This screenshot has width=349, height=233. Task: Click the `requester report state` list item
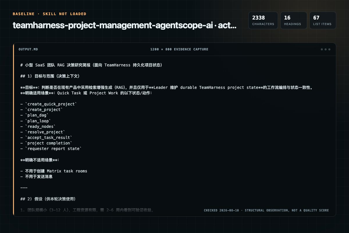pos(51,149)
